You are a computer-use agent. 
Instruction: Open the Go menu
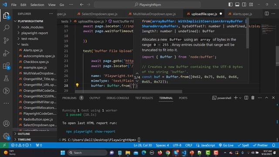tap(62, 5)
